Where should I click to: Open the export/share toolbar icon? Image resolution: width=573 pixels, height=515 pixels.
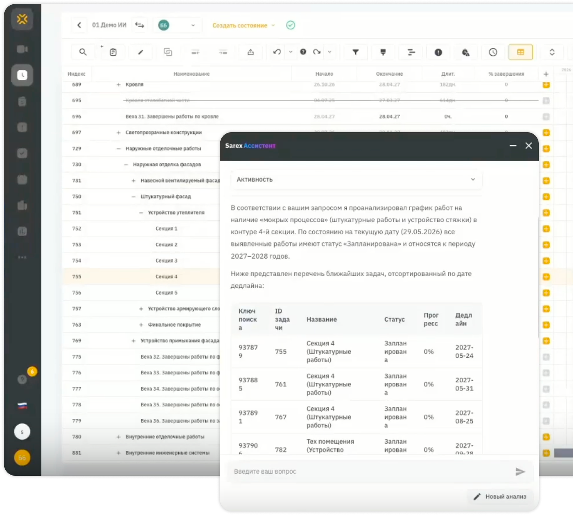pos(250,52)
